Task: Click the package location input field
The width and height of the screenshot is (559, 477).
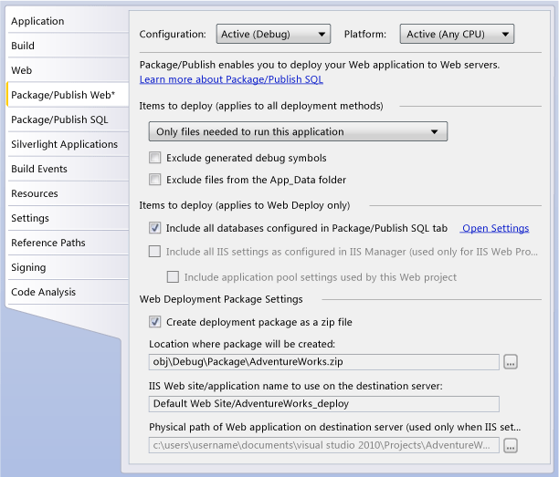Action: click(x=323, y=362)
